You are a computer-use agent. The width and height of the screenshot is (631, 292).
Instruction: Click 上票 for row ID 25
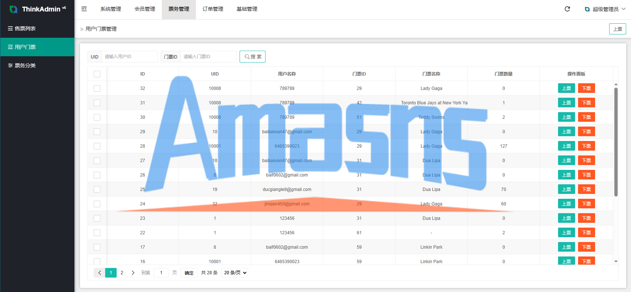click(x=567, y=189)
